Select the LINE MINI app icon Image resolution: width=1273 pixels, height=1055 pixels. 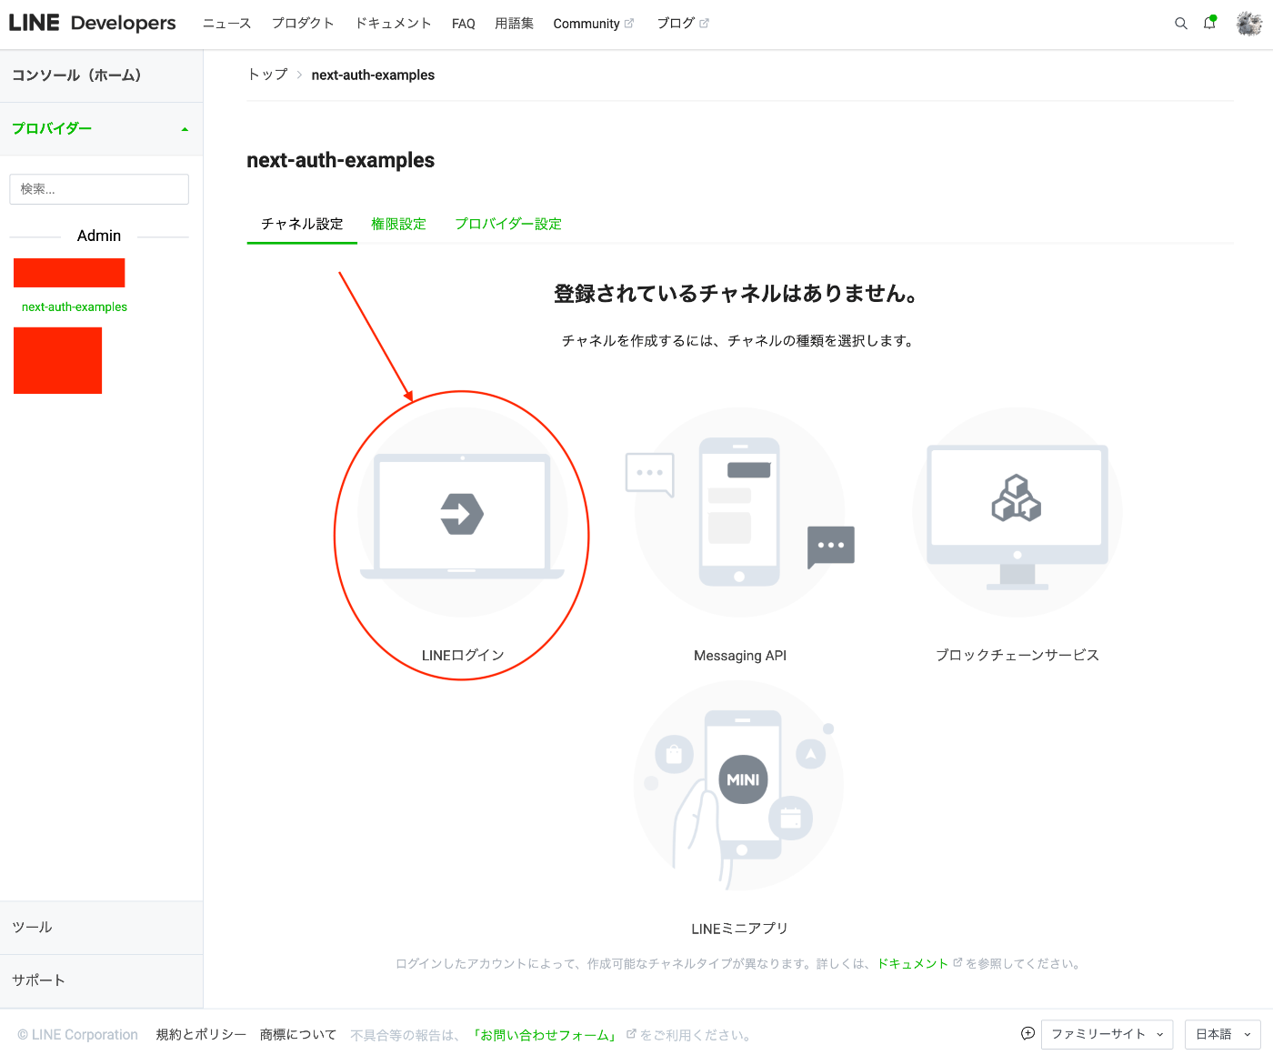point(739,786)
